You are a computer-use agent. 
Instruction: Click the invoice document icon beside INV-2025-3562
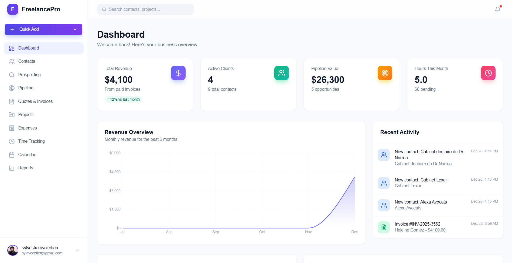(x=384, y=227)
